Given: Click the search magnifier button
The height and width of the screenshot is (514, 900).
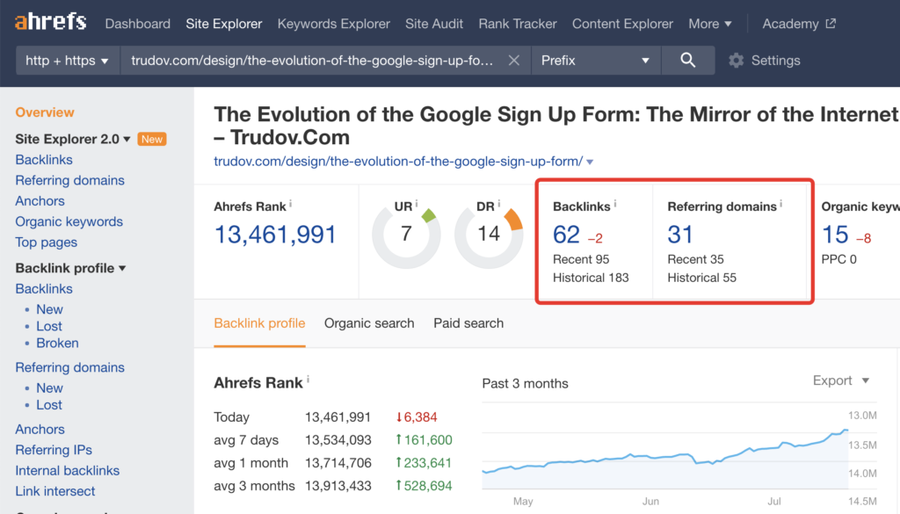Looking at the screenshot, I should click(x=688, y=61).
